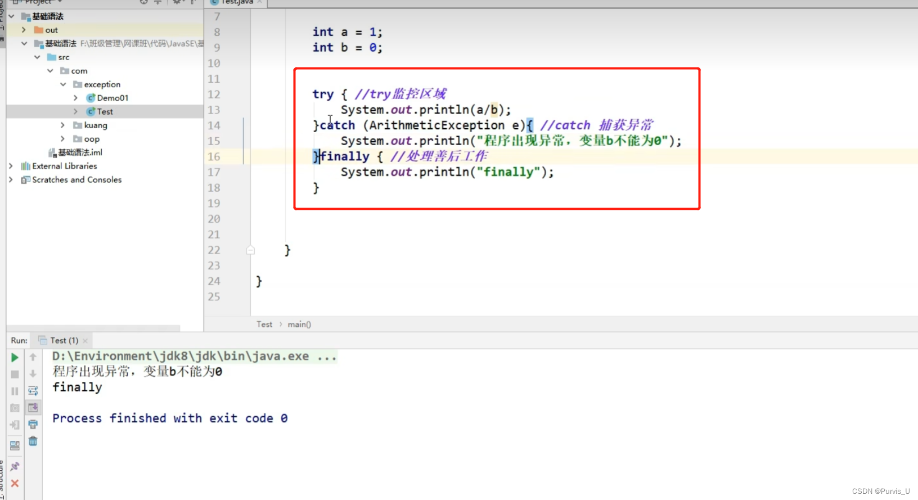Viewport: 918px width, 500px height.
Task: Expand the Test class node
Action: point(76,111)
